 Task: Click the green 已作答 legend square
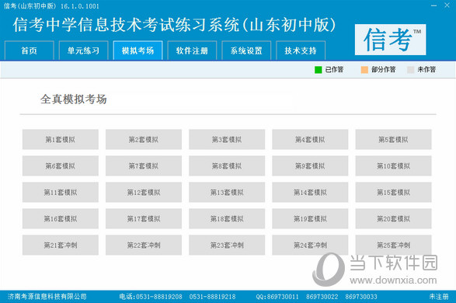pyautogui.click(x=319, y=70)
